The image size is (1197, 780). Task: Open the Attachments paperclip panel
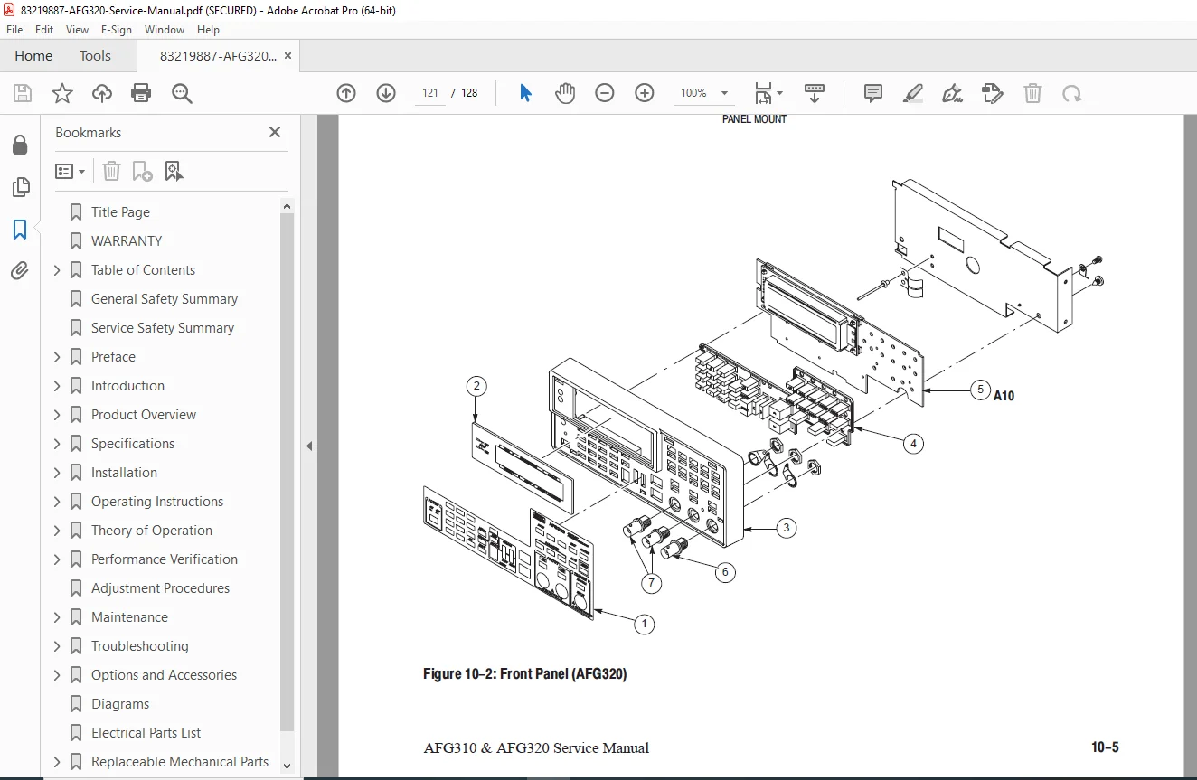tap(20, 271)
